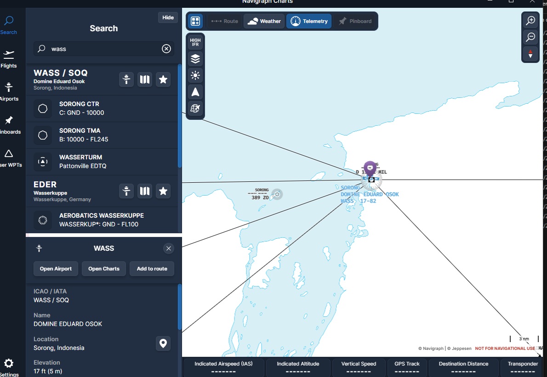Click the airport info icon for EDER
547x377 pixels.
126,191
